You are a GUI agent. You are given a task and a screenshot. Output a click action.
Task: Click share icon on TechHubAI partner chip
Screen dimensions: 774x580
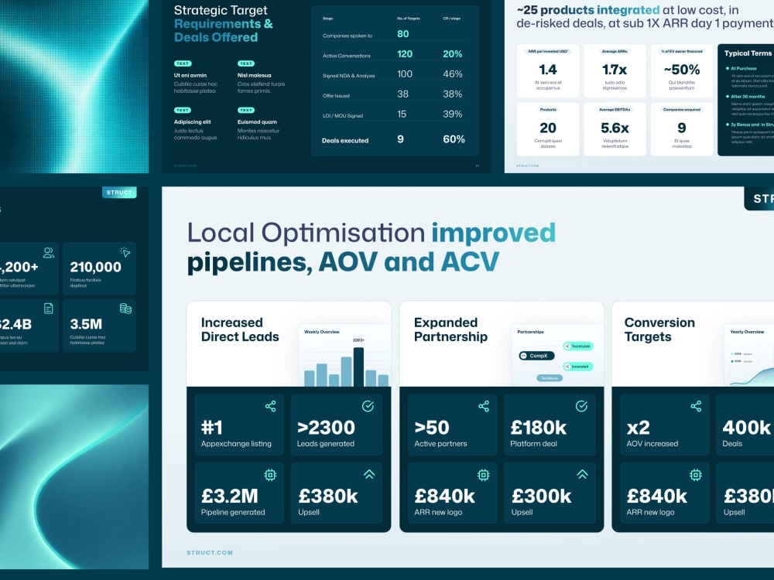click(x=567, y=346)
